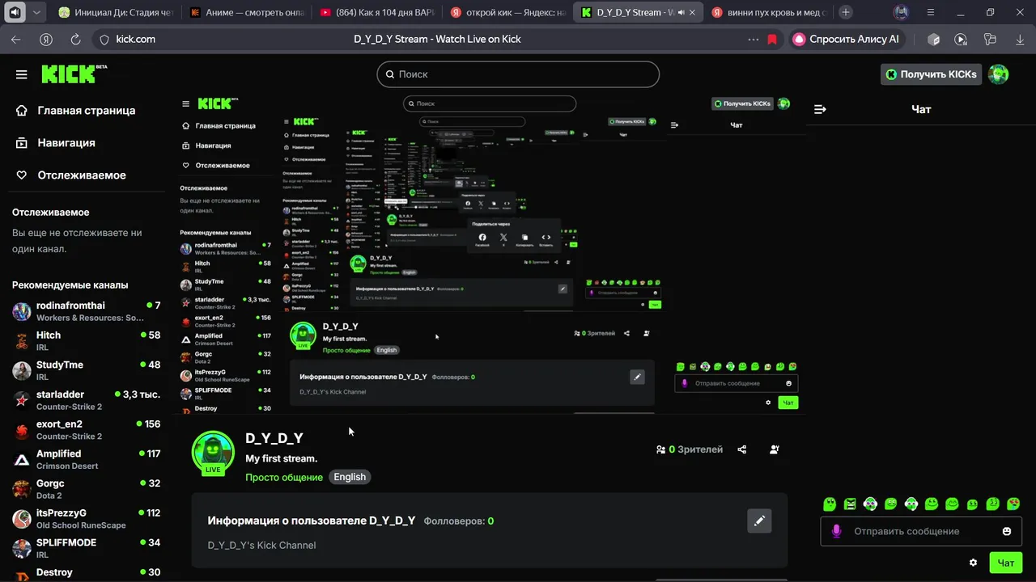Click the Crimson Desert category text
Viewport: 1036px width, 582px height.
coord(67,466)
